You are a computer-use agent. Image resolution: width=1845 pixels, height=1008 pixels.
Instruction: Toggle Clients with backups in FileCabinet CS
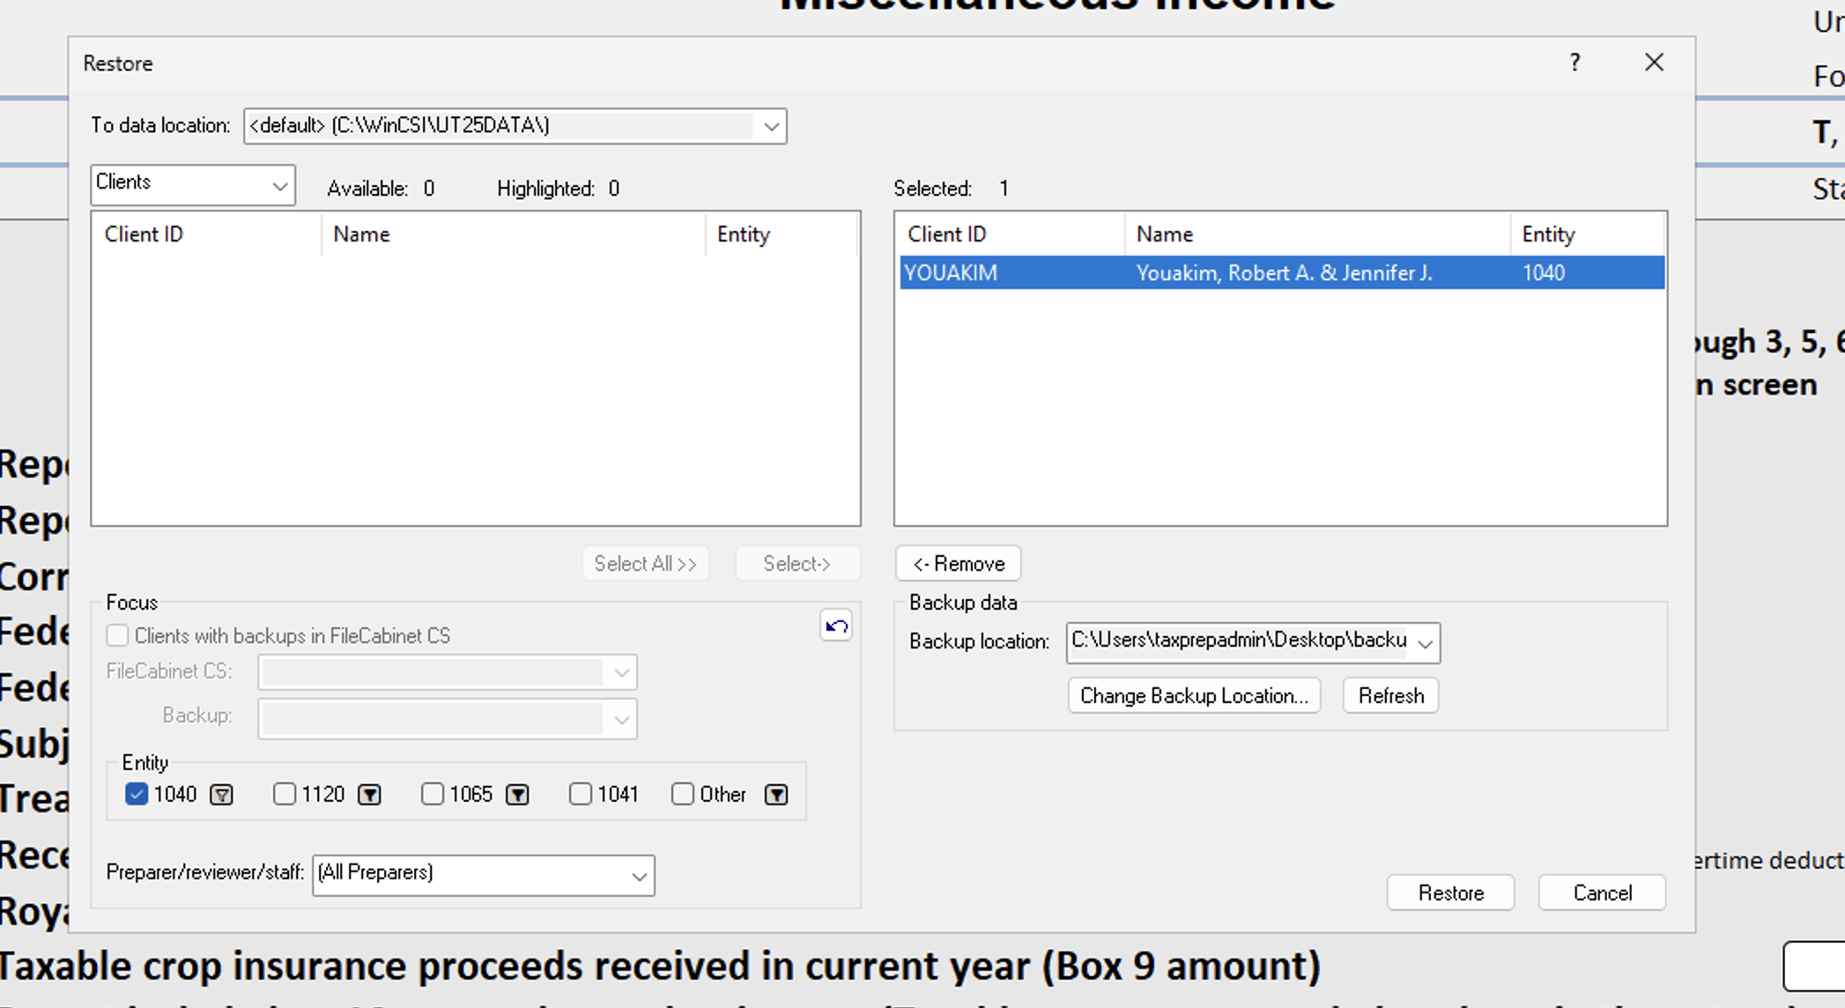117,636
